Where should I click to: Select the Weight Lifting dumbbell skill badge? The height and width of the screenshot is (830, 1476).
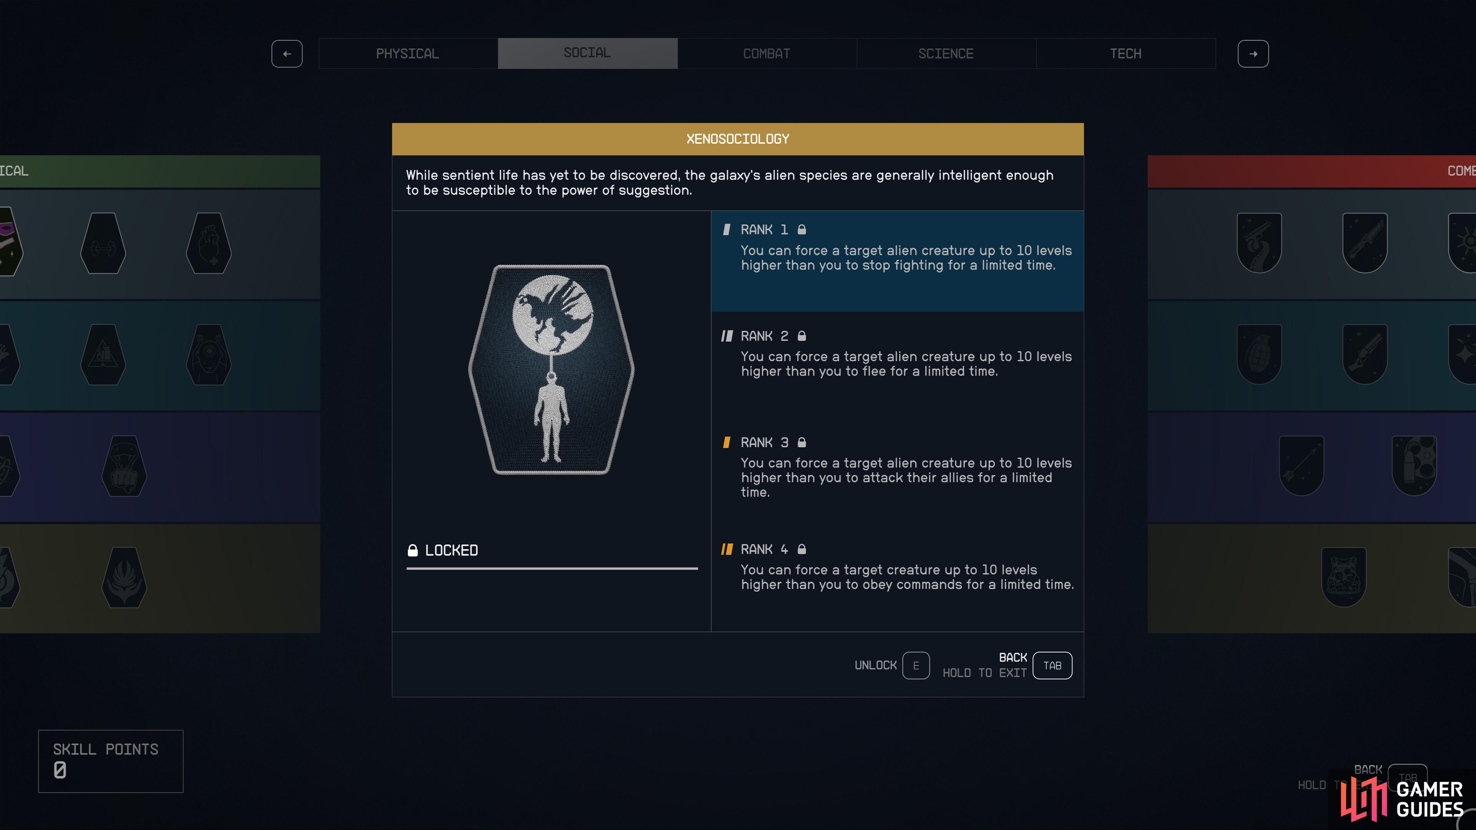(103, 244)
